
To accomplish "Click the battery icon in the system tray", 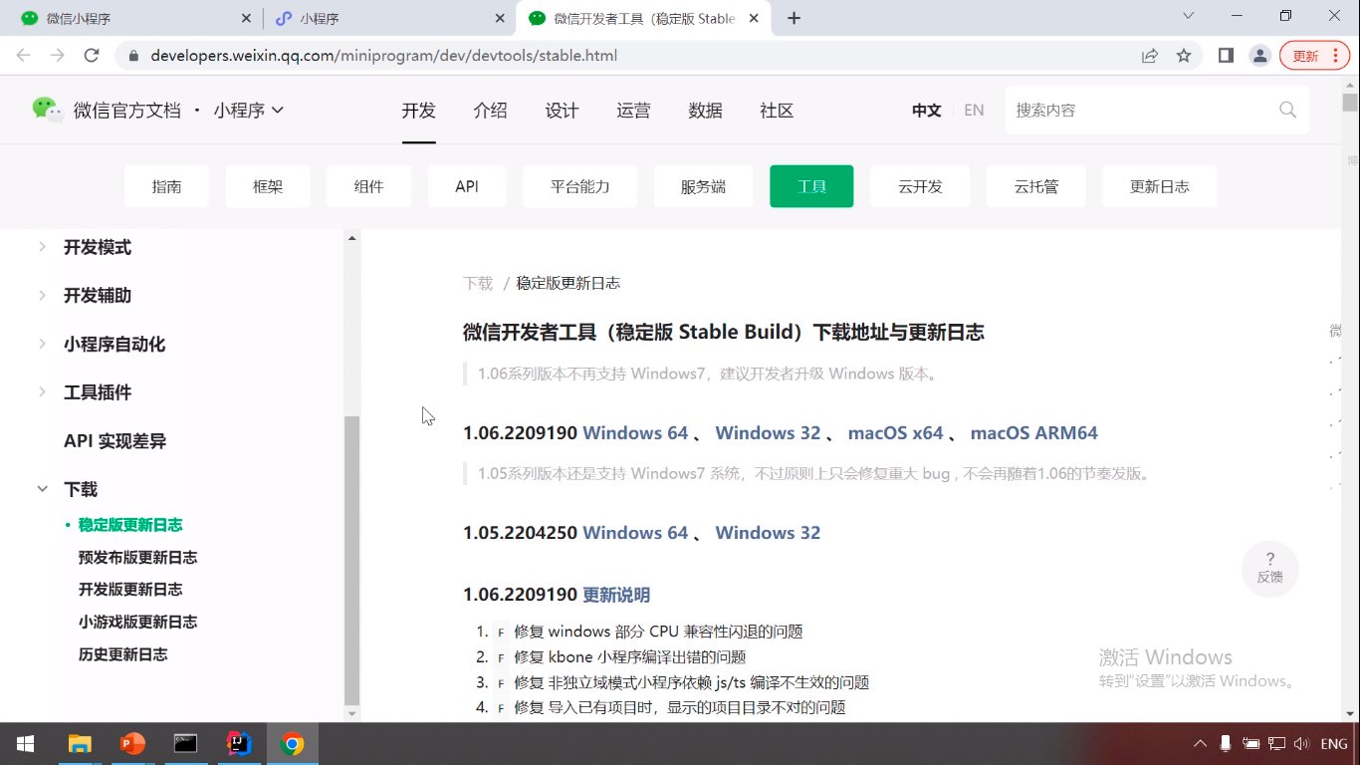I will point(1251,744).
